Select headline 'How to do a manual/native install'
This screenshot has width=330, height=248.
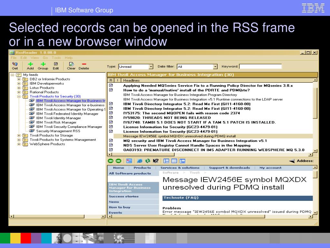pyautogui.click(x=187, y=90)
